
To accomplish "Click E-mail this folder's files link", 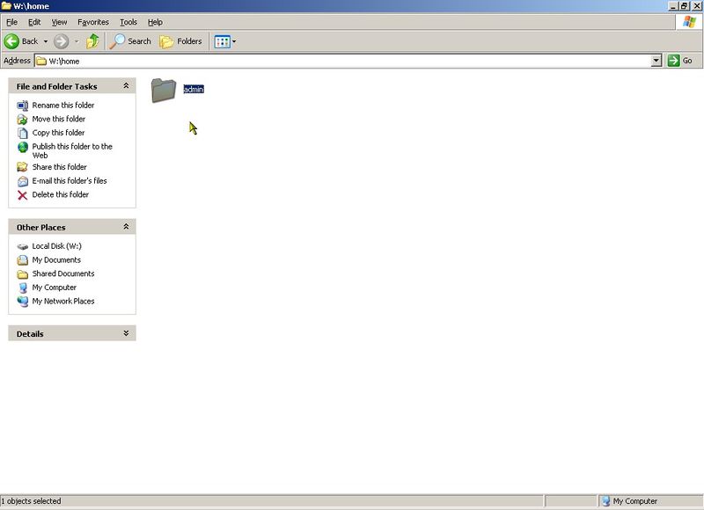I will pyautogui.click(x=70, y=181).
